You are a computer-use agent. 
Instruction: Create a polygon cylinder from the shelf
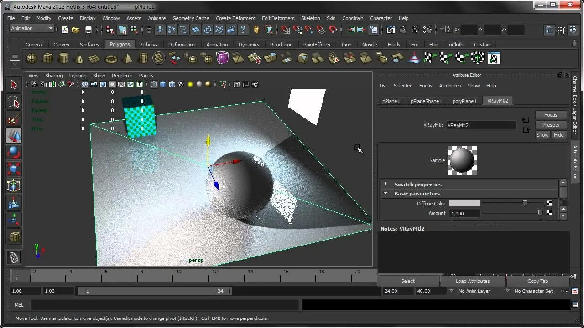point(63,58)
